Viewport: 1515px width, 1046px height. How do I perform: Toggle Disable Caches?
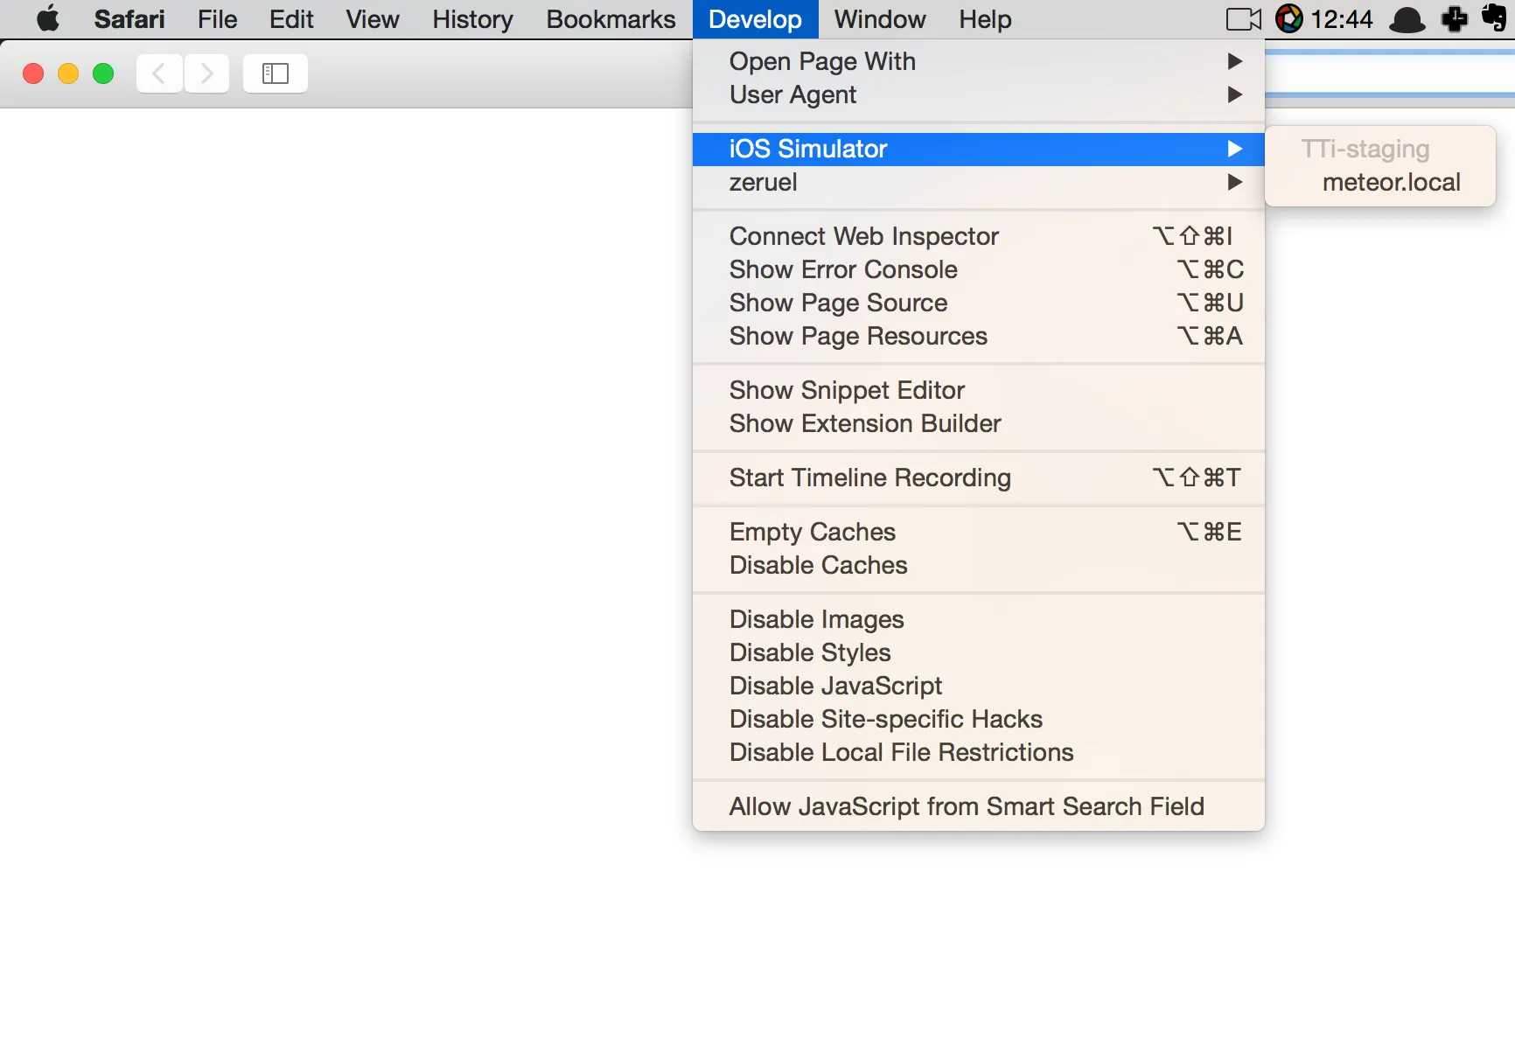click(x=817, y=565)
